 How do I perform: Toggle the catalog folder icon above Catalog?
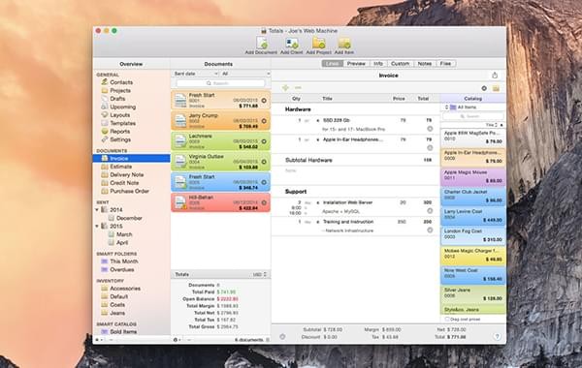click(x=496, y=88)
